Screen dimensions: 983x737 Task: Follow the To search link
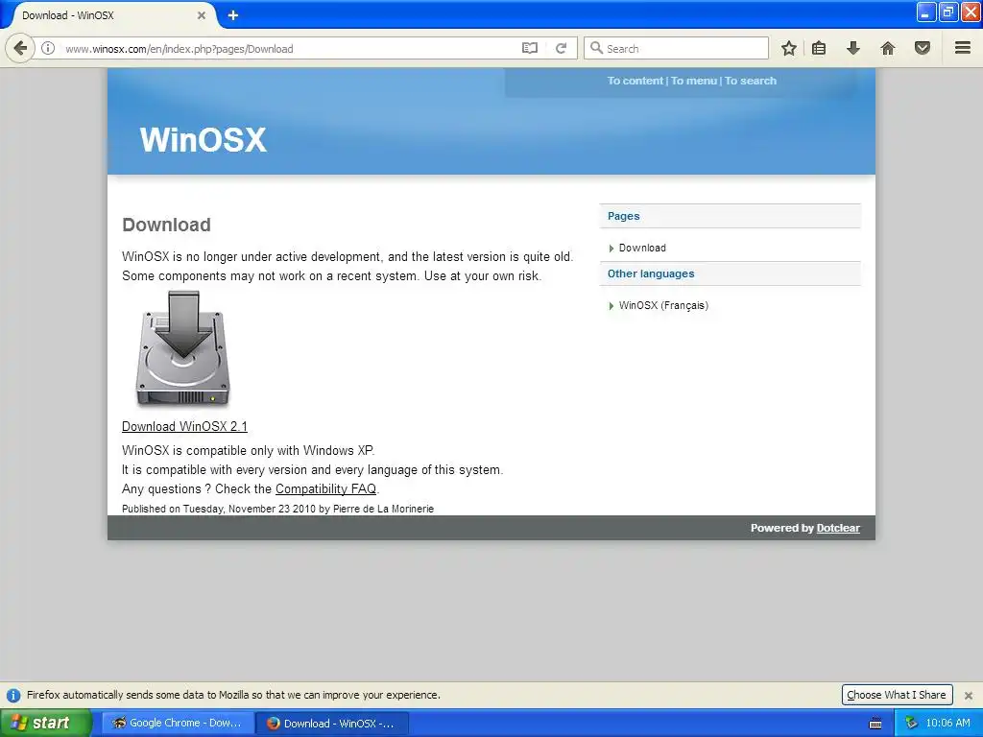tap(751, 81)
